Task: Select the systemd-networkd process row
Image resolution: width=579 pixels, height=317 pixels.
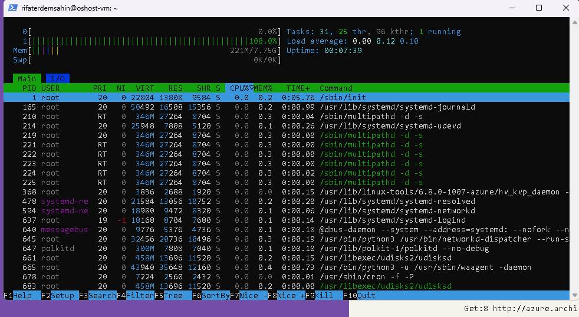Action: (x=286, y=211)
